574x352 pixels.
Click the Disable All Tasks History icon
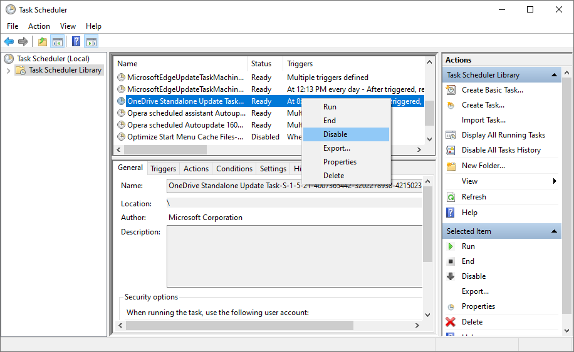pyautogui.click(x=451, y=150)
